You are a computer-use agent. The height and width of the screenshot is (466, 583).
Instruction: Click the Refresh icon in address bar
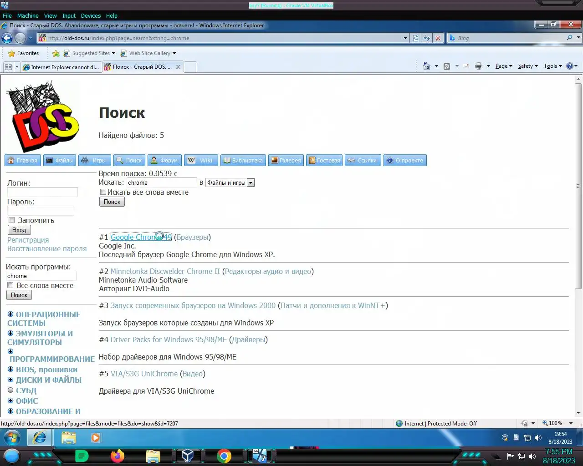pyautogui.click(x=427, y=38)
